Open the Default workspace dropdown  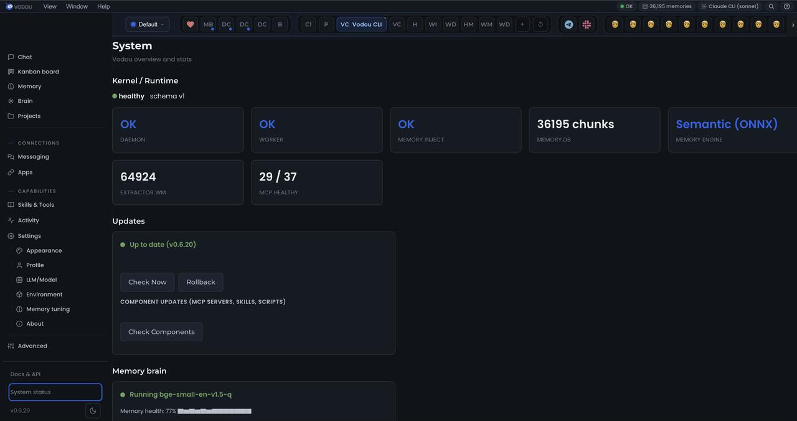[x=148, y=24]
